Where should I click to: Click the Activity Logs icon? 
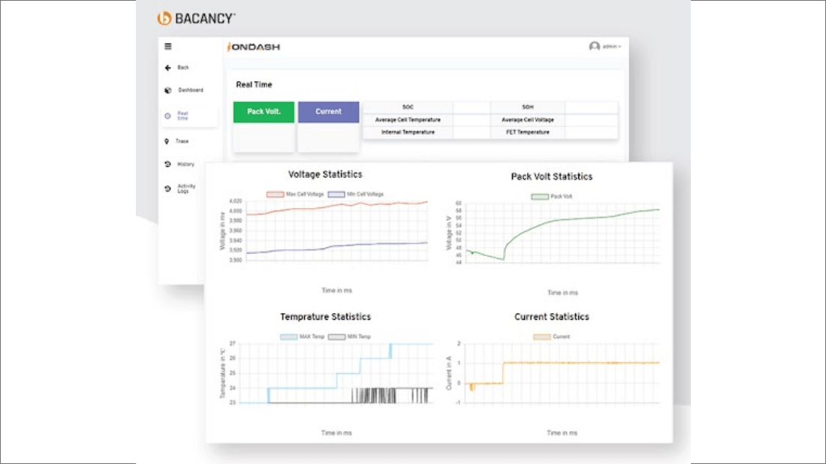tap(167, 188)
